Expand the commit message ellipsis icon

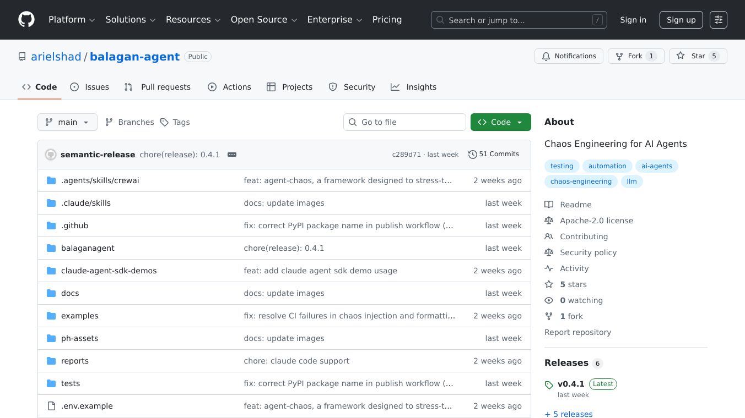[x=232, y=155]
